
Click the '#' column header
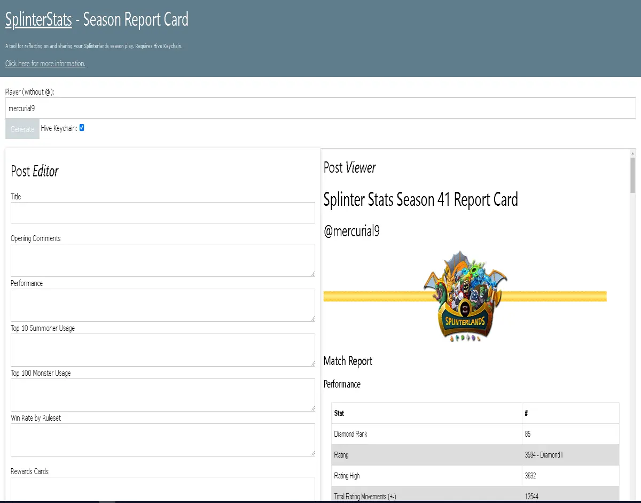[x=570, y=413]
